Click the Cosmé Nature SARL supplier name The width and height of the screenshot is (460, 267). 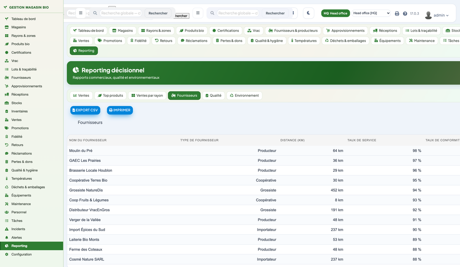[x=87, y=259]
